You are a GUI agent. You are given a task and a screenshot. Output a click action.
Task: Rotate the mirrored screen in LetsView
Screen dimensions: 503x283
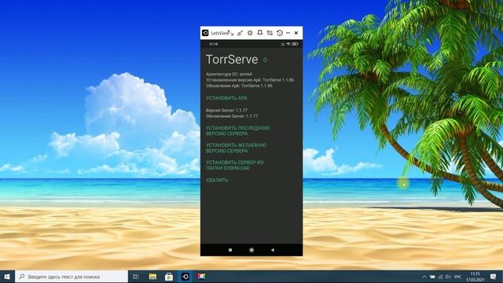[x=280, y=33]
